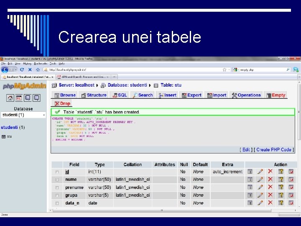Open SQL documentation icon in sidebar
Viewport: 301px width, 226px height.
coord(36,98)
